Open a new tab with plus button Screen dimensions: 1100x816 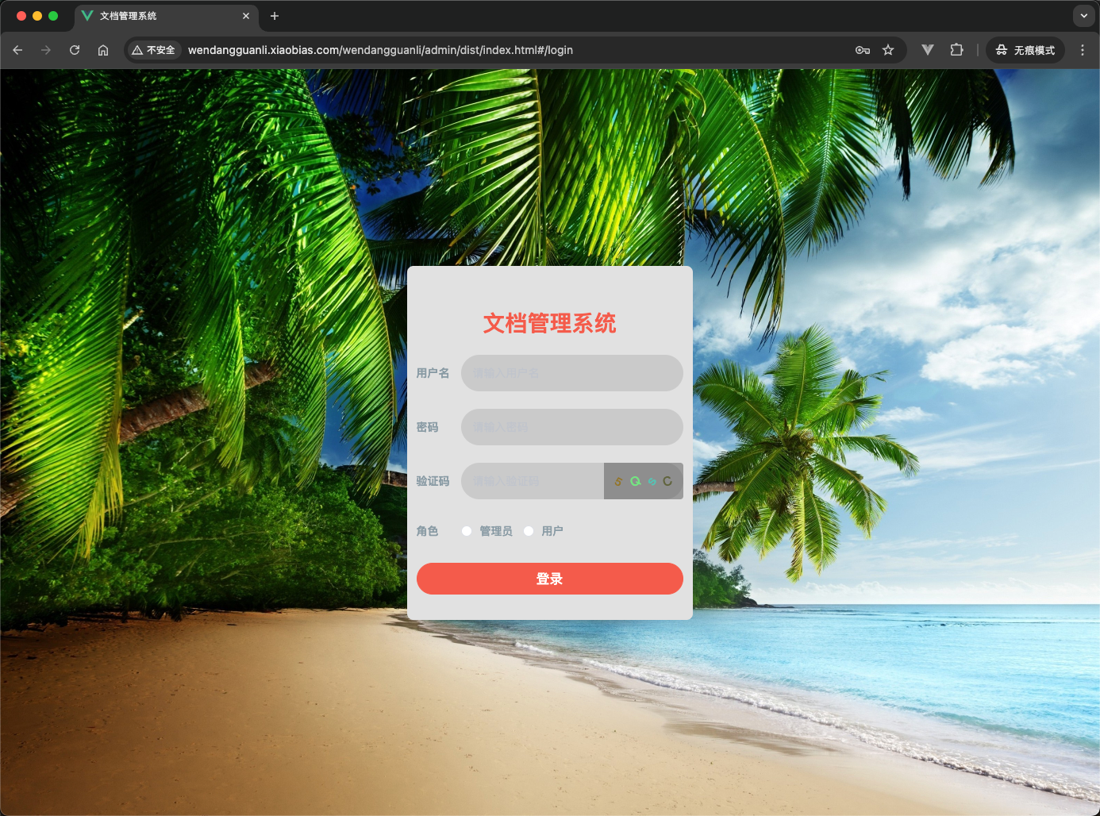275,16
